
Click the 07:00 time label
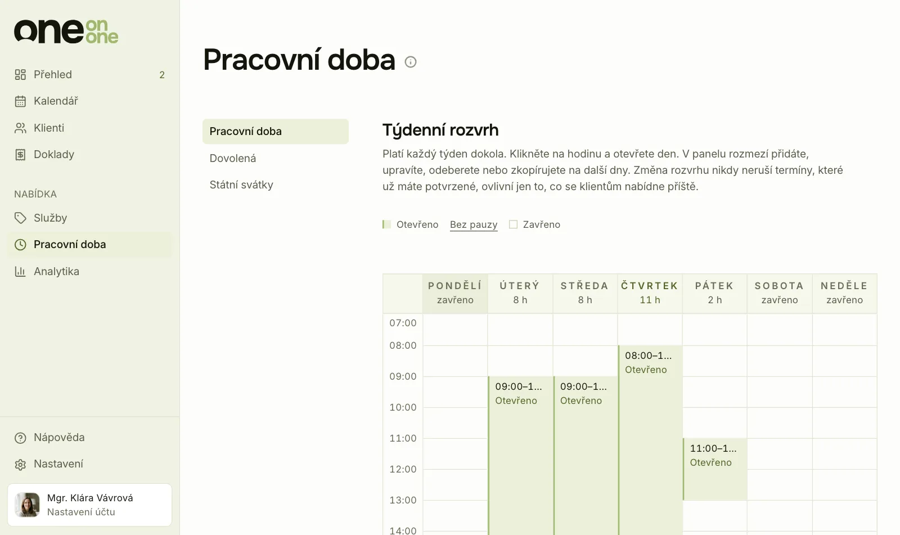[x=403, y=323]
